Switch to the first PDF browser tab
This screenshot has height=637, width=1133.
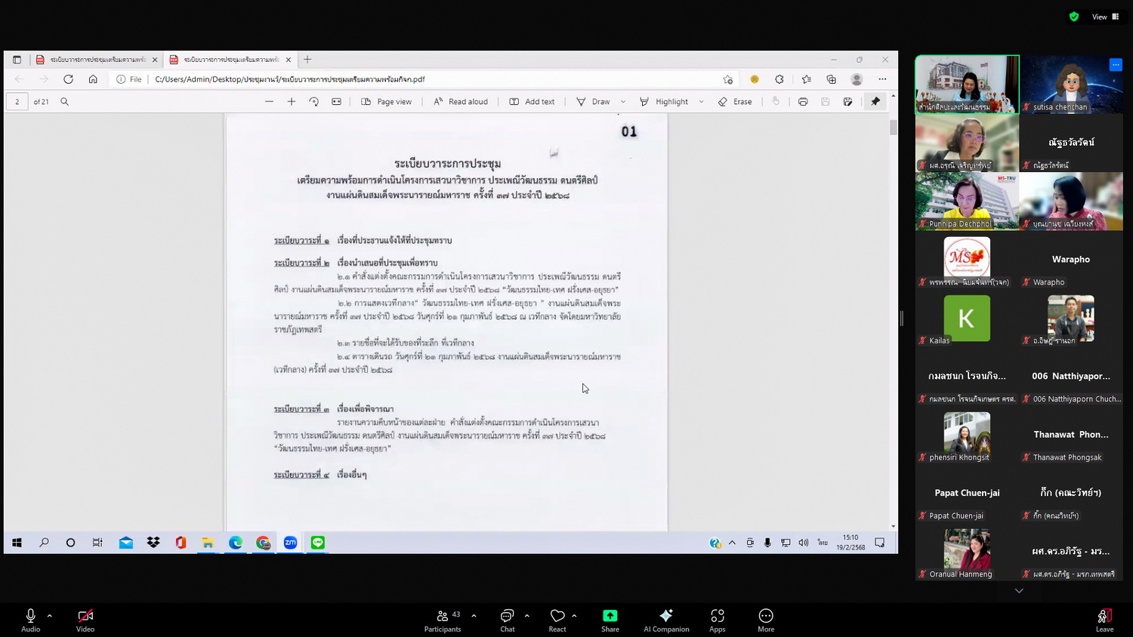coord(96,60)
